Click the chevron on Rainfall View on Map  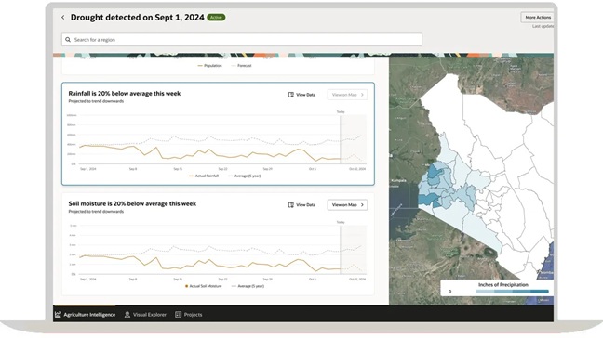(x=362, y=95)
